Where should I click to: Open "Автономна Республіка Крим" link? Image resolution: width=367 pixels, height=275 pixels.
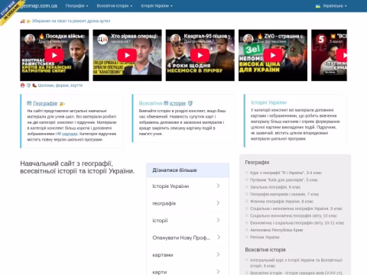(x=276, y=230)
